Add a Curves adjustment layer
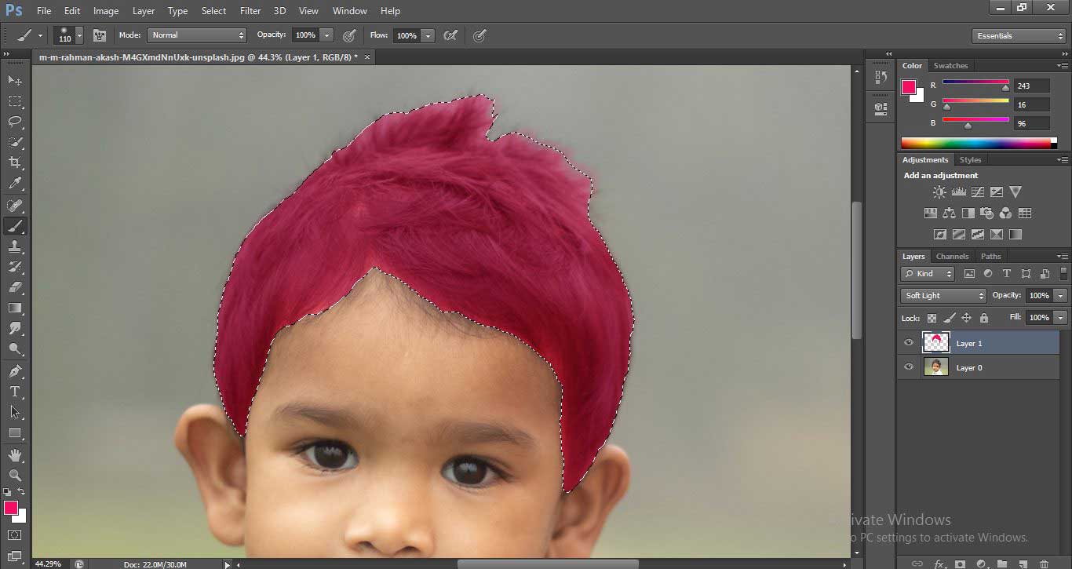This screenshot has width=1072, height=569. coord(978,191)
